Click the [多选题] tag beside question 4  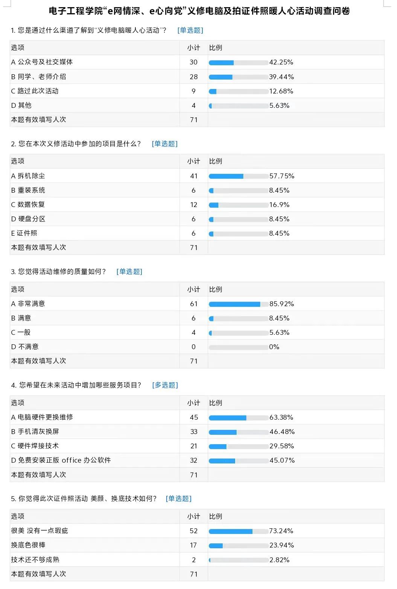click(165, 385)
